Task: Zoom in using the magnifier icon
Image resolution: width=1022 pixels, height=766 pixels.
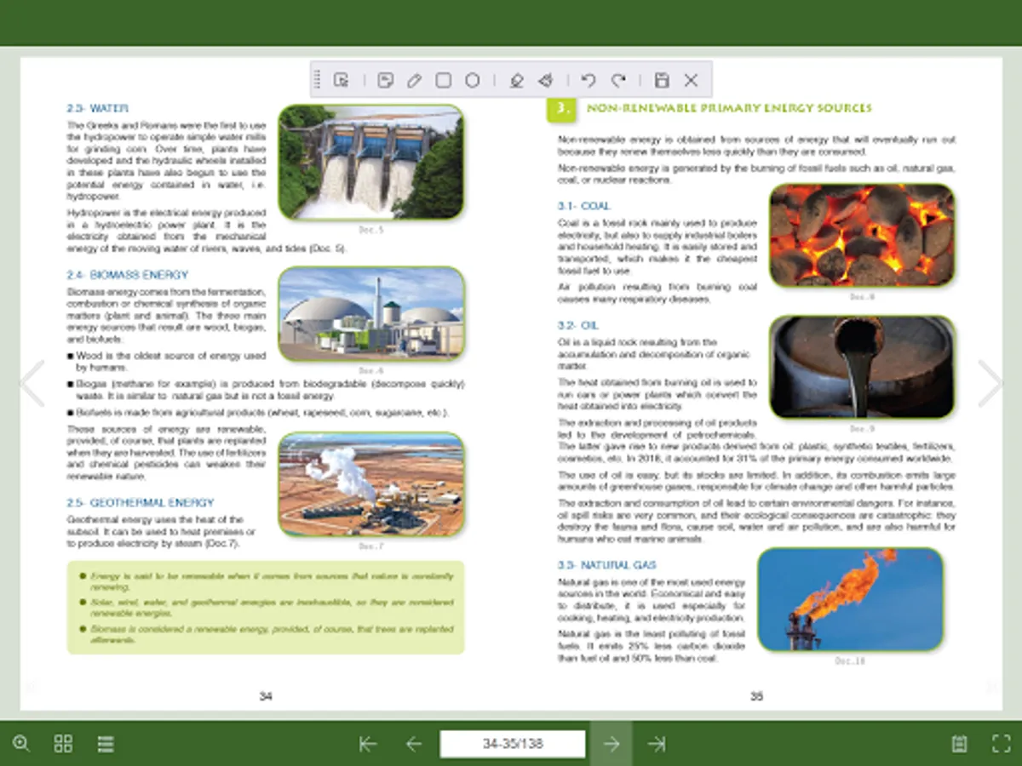Action: (x=21, y=743)
